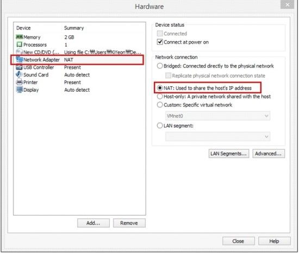The height and width of the screenshot is (253, 299).
Task: Select the USB Controller row label
Action: click(39, 67)
